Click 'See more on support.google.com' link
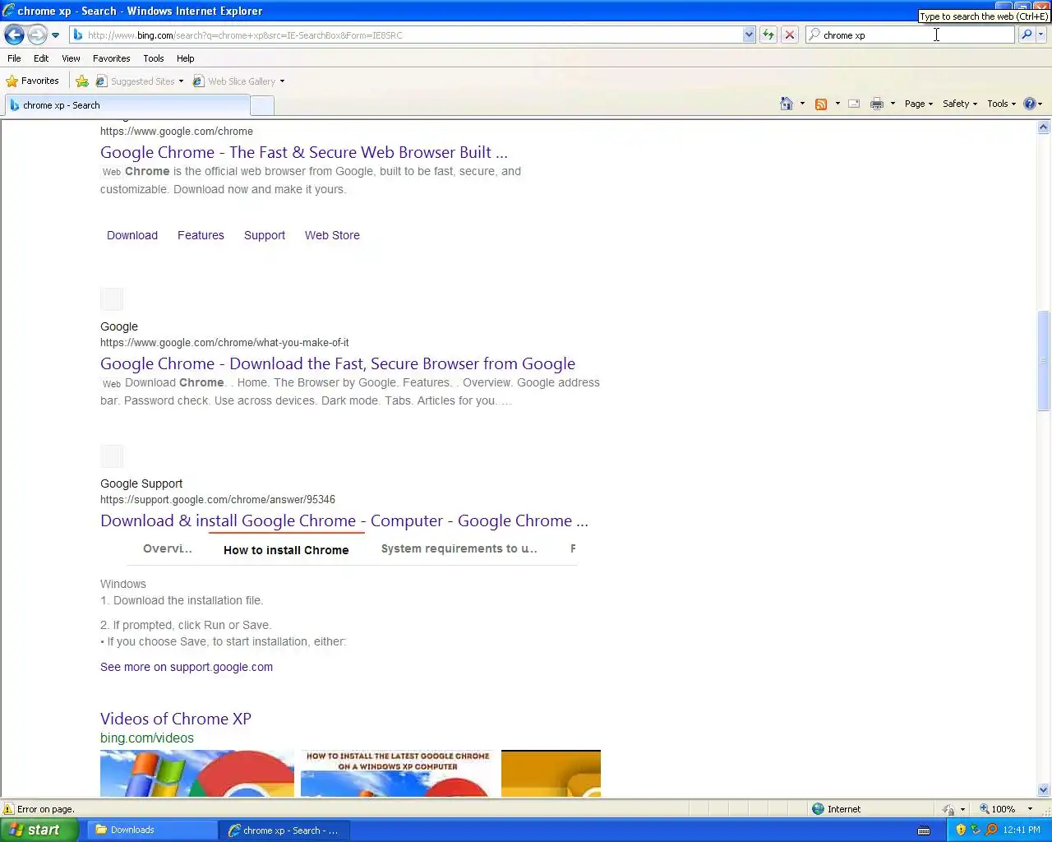 coord(187,667)
